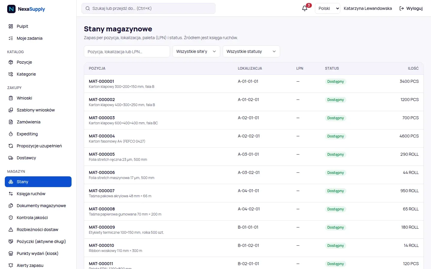Screen dimensions: 431x269
Task: Open Dokumenty magazynowe in sidebar
Action: [x=38, y=206]
